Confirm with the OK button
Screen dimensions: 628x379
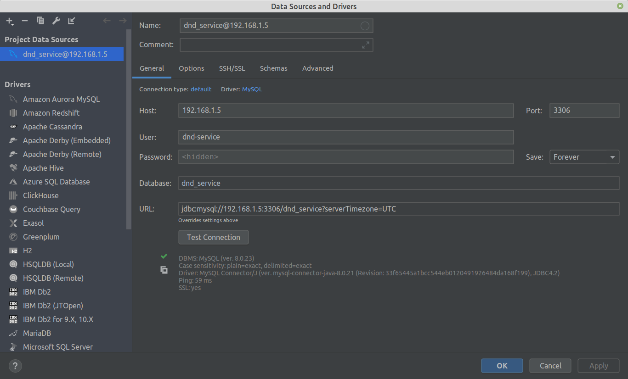[x=502, y=366]
